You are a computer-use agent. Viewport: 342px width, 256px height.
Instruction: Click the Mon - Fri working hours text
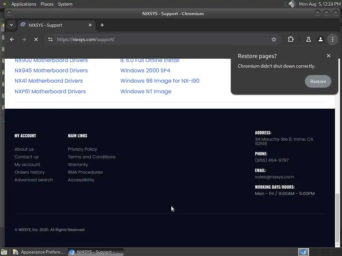285,194
